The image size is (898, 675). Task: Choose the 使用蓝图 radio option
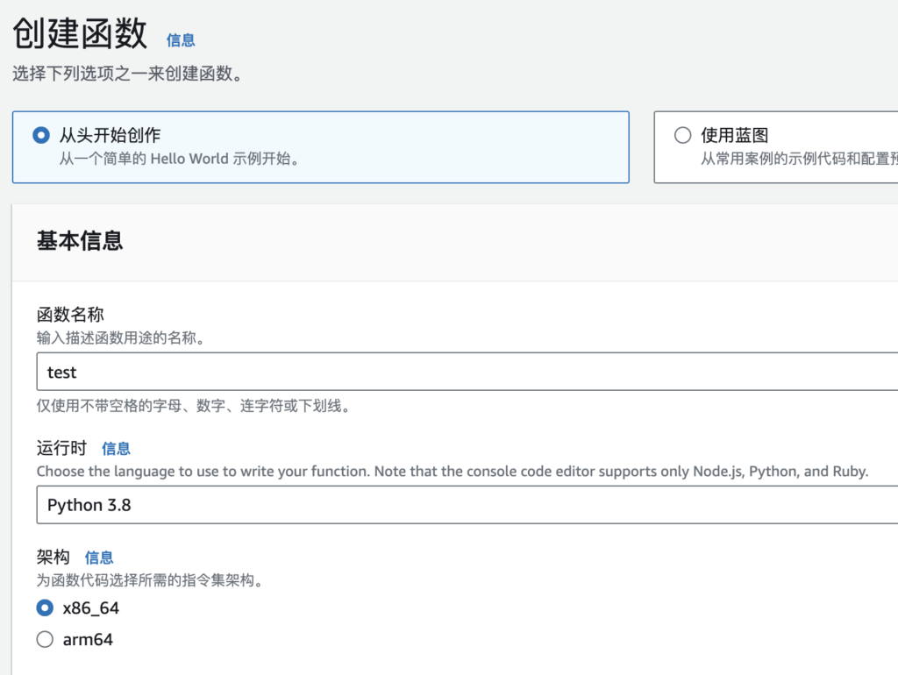[682, 135]
